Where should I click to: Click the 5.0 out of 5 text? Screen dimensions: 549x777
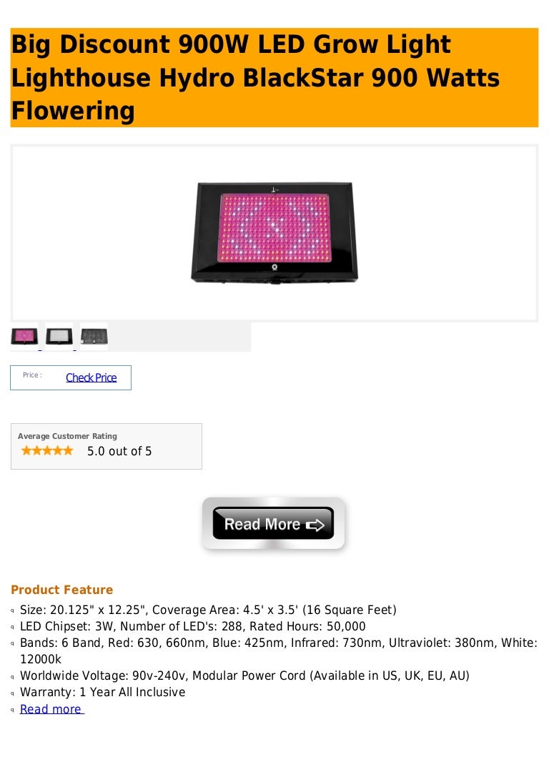pyautogui.click(x=119, y=452)
